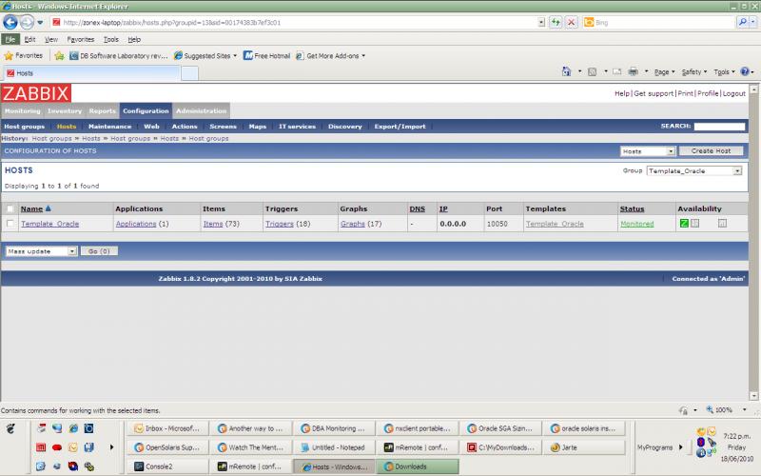Click the Go (0) button
Image resolution: width=761 pixels, height=476 pixels.
(x=99, y=251)
